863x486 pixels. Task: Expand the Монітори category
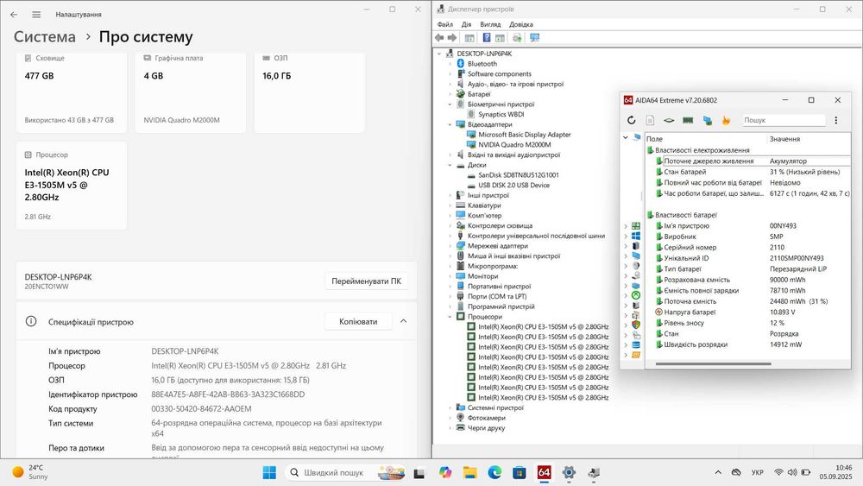450,276
